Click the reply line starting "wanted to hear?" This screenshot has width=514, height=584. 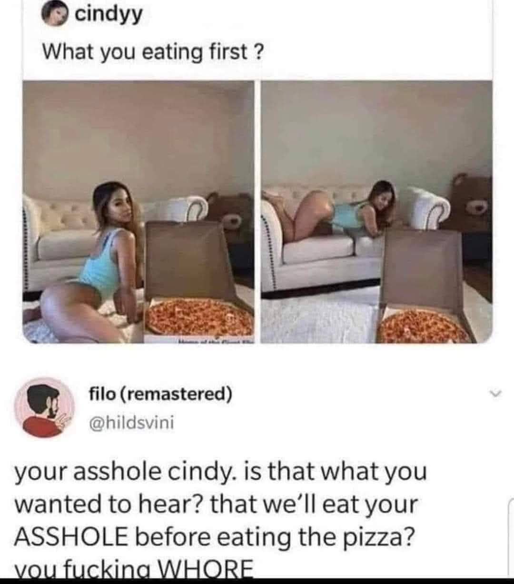(x=217, y=505)
